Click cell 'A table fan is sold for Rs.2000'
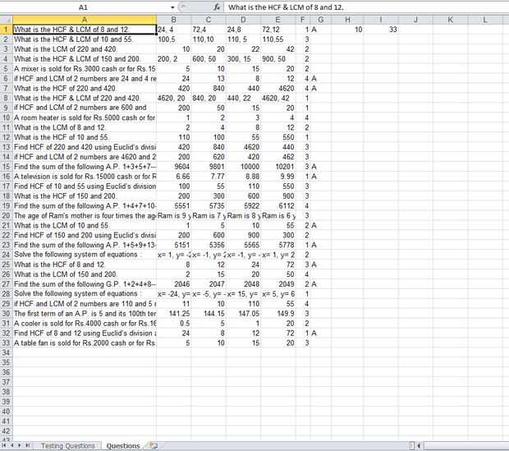 point(85,343)
